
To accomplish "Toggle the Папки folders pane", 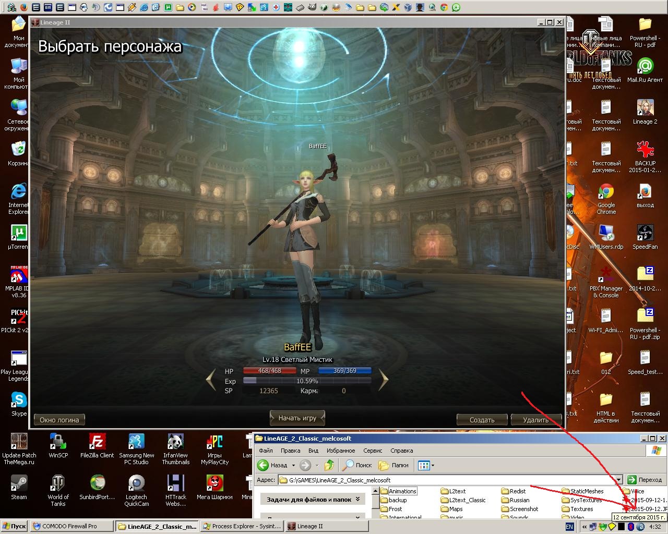I will 393,465.
